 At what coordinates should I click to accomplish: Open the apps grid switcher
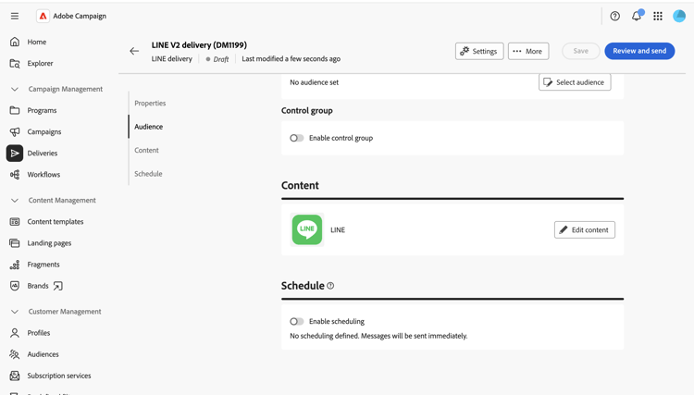(658, 16)
